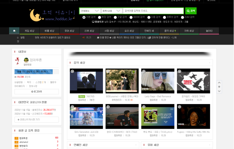234x149 pixels.
Task: Open the 제목+내용 search scope dropdown
Action: click(111, 11)
